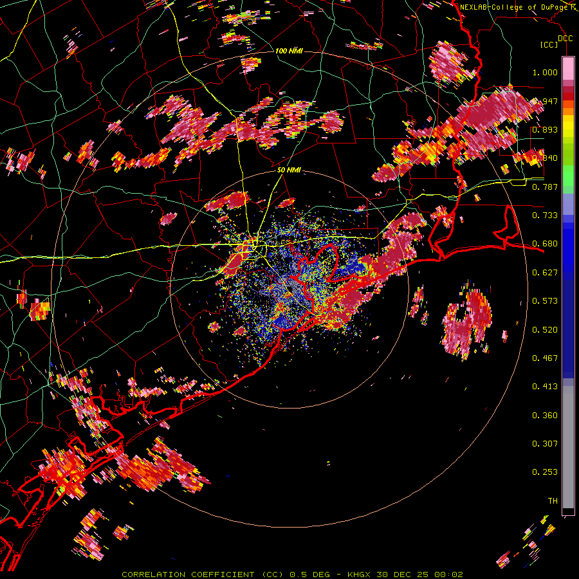The image size is (579, 579).
Task: Click the 0.467 scale value
Action: (x=545, y=358)
